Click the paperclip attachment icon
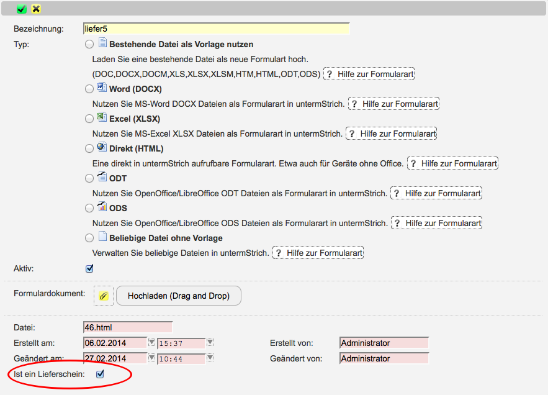The image size is (548, 395). pos(104,296)
